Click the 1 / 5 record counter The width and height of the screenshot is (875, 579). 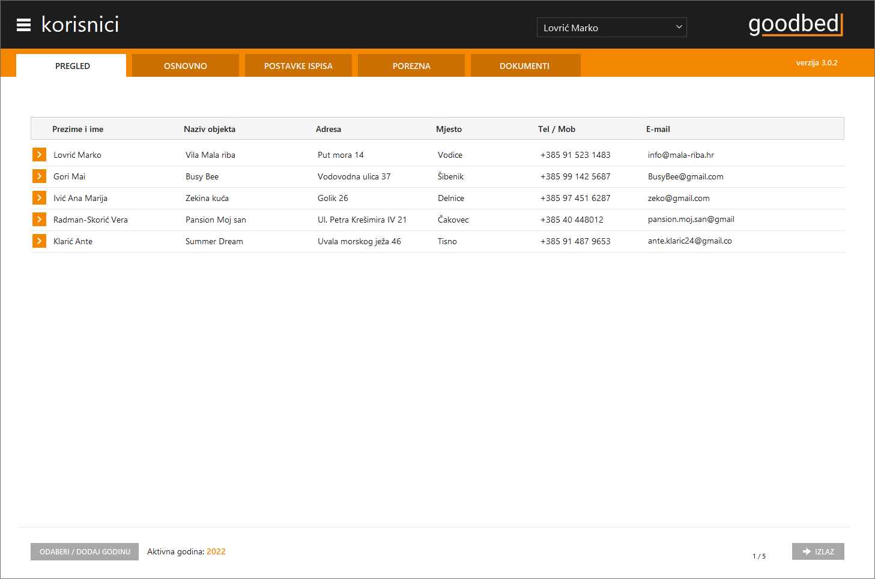(x=759, y=556)
